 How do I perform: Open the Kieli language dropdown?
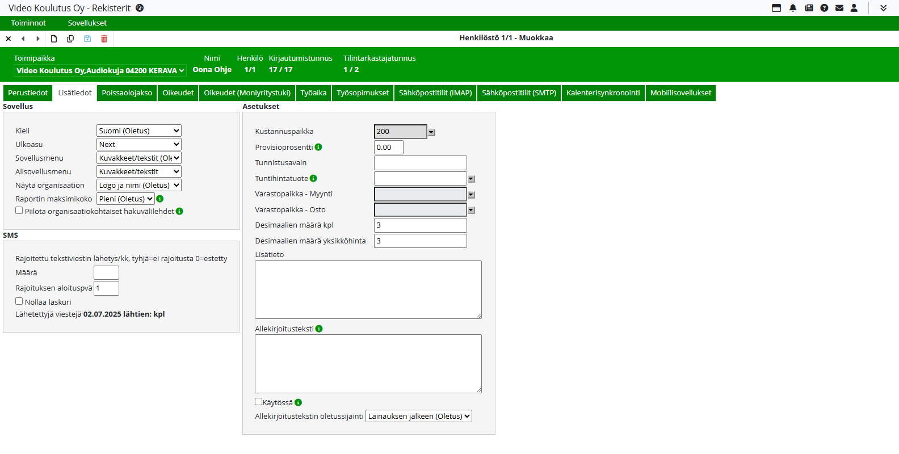(x=139, y=131)
